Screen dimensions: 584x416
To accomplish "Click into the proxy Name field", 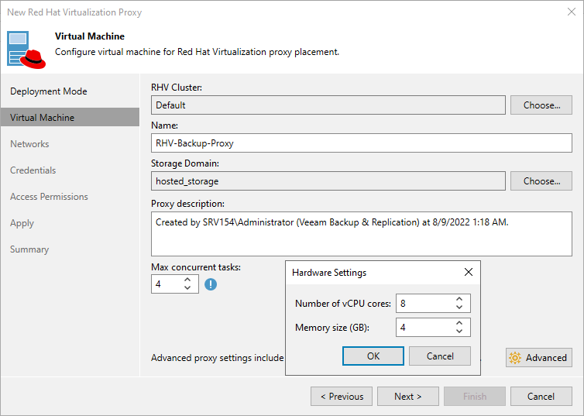I will (x=361, y=143).
